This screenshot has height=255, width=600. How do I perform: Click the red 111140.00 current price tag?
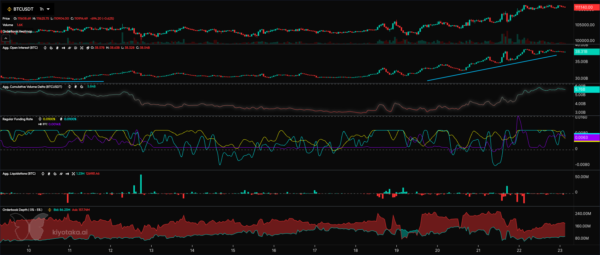click(x=587, y=7)
